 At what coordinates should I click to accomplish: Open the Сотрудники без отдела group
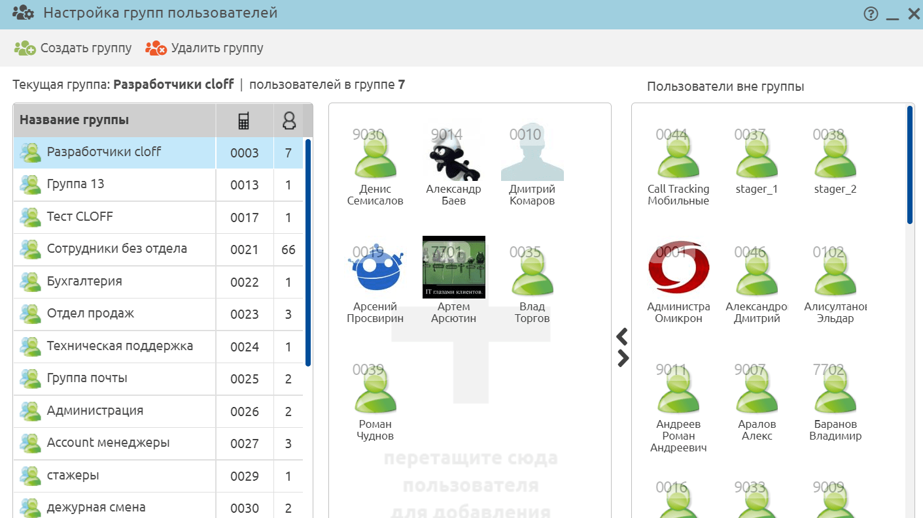point(116,249)
